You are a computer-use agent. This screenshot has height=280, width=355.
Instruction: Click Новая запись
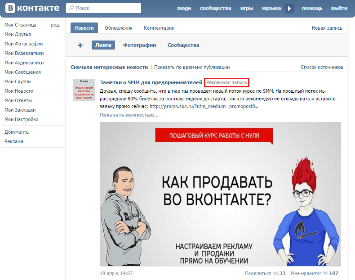327,28
